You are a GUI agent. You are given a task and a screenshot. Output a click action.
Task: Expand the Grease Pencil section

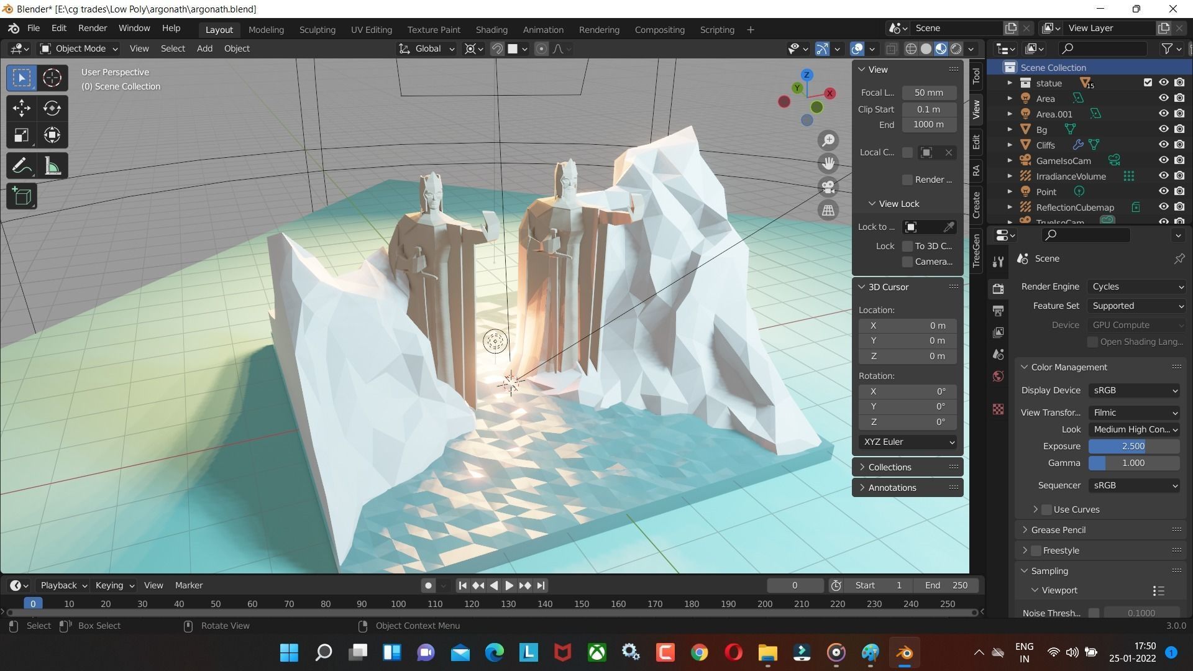coord(1101,530)
